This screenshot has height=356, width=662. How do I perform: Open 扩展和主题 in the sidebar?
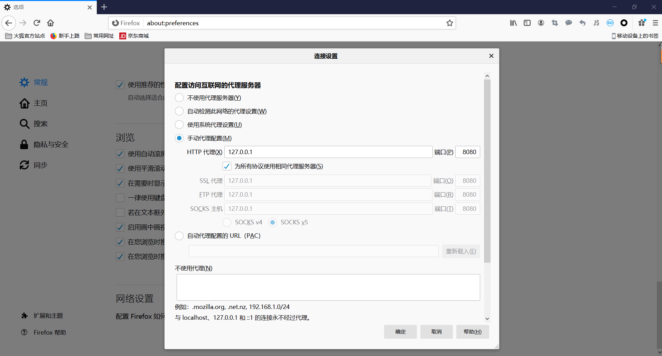(42, 316)
